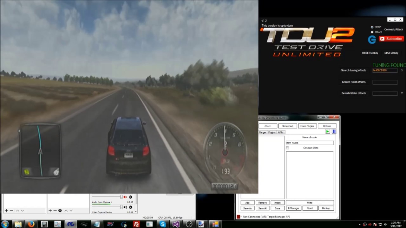Move source down in OBS sources panel
406x228 pixels.
71,211
